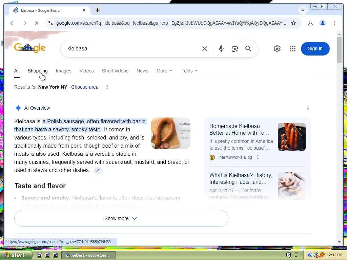Click the magnifier system tray icon
This screenshot has height=260, width=347.
point(322,255)
